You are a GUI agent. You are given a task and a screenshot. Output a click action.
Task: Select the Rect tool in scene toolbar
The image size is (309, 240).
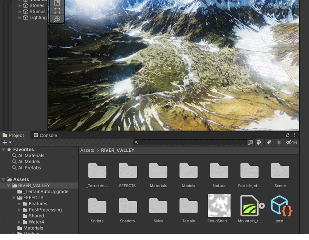point(57,11)
